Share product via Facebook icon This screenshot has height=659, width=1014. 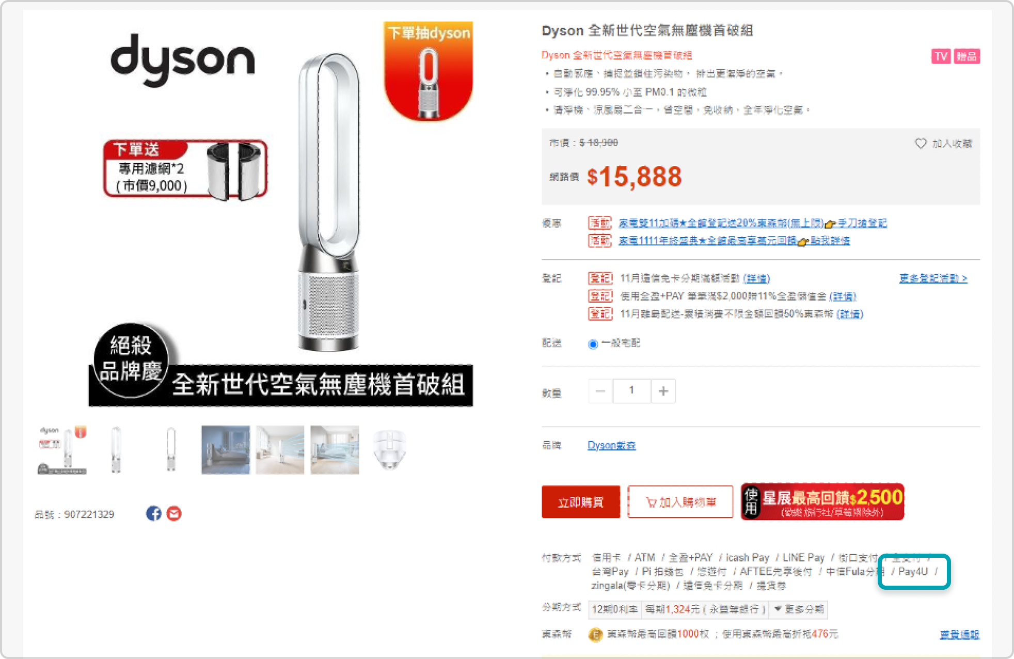coord(153,513)
